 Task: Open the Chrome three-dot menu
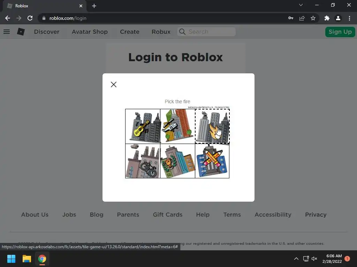click(349, 18)
